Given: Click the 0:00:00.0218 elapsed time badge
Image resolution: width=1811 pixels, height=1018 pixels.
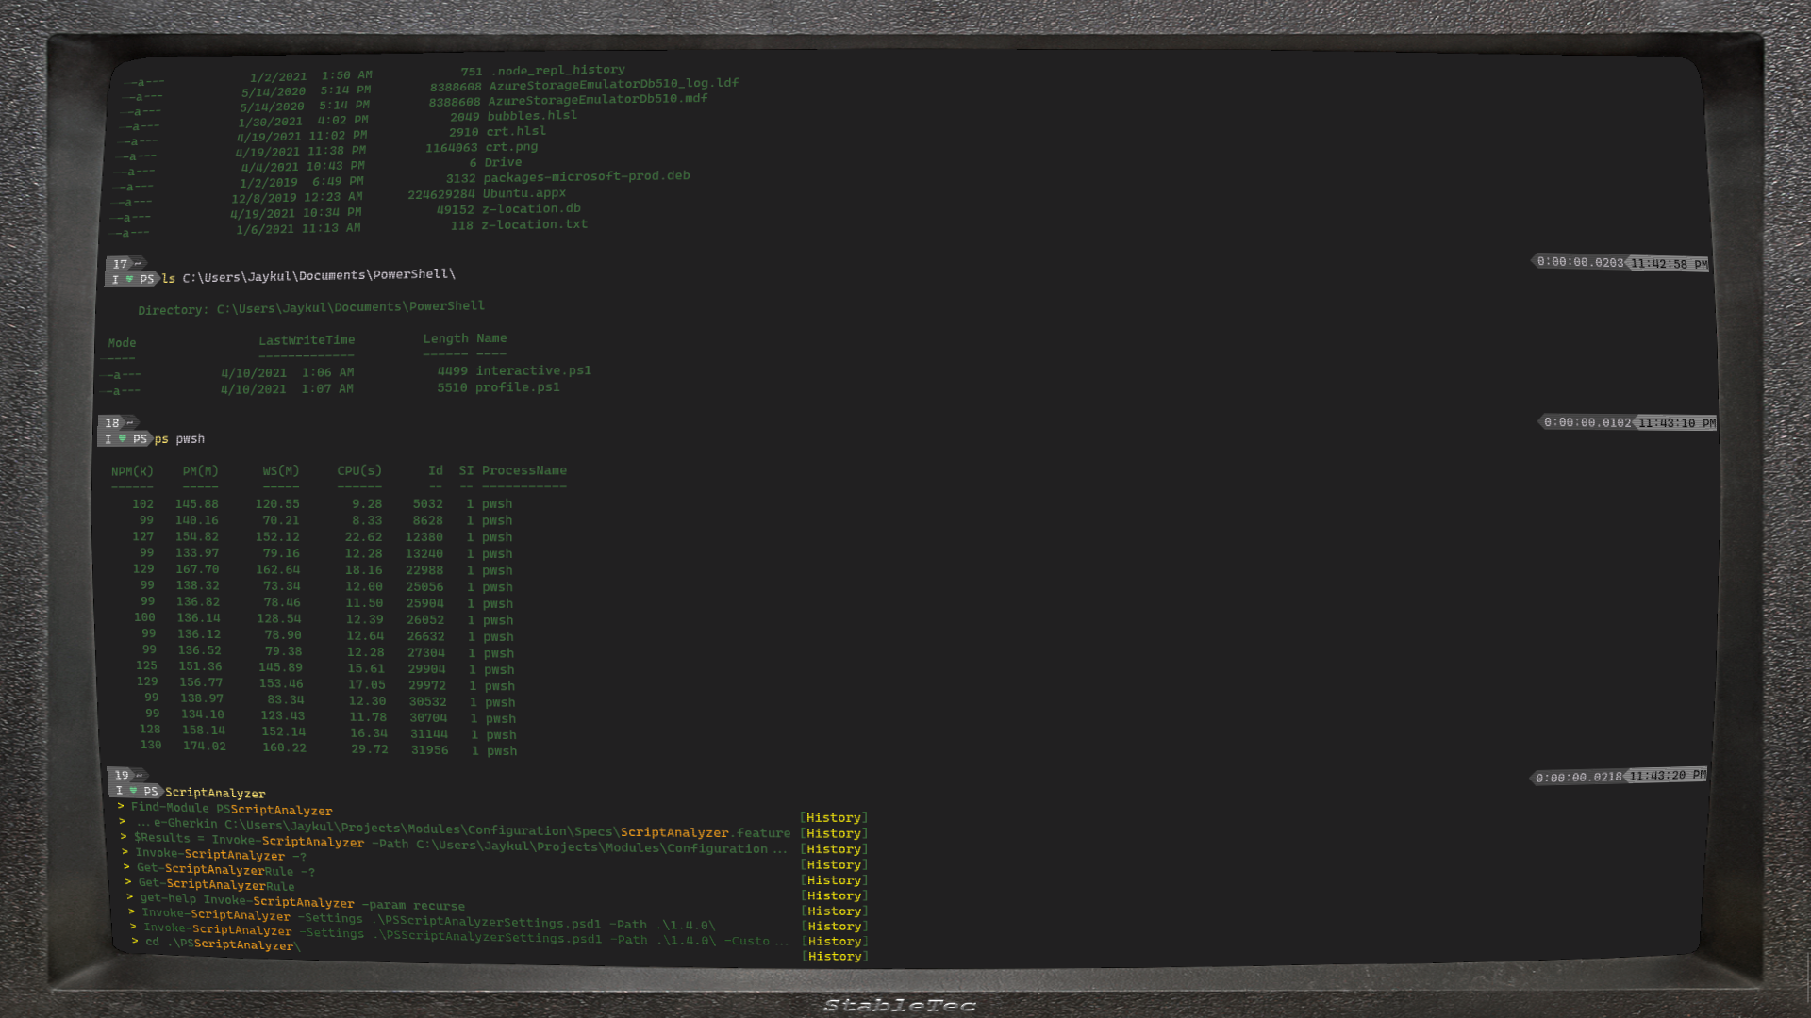Looking at the screenshot, I should [1578, 778].
